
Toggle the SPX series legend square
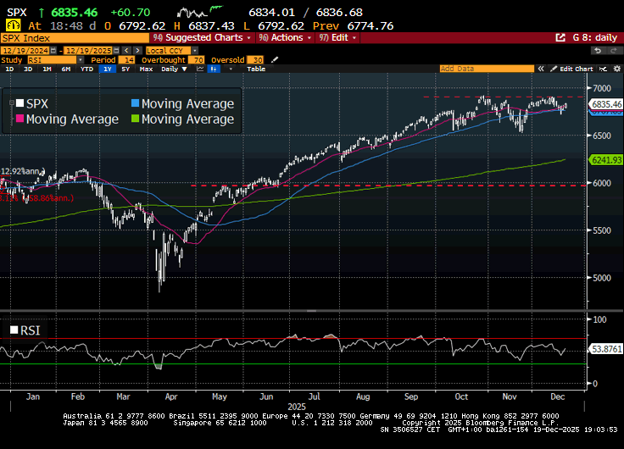coord(18,103)
